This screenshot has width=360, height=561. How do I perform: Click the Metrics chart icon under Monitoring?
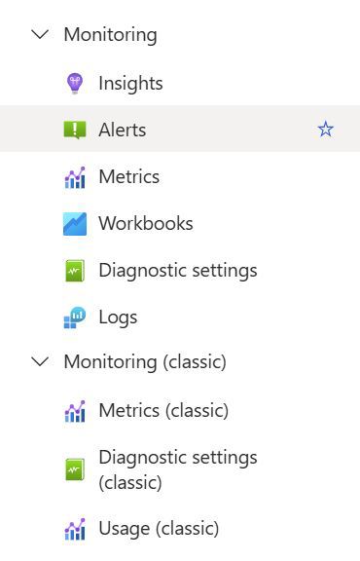[x=75, y=177]
